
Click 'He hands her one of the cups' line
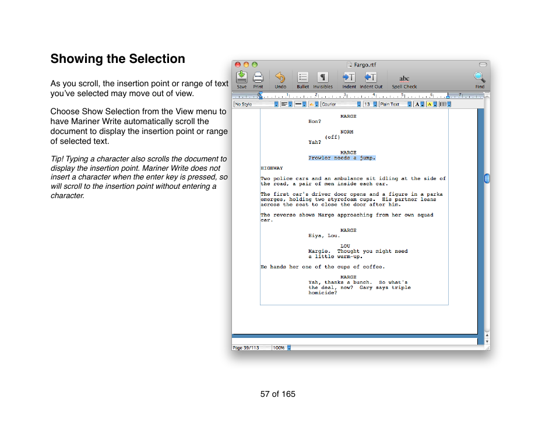pyautogui.click(x=323, y=267)
